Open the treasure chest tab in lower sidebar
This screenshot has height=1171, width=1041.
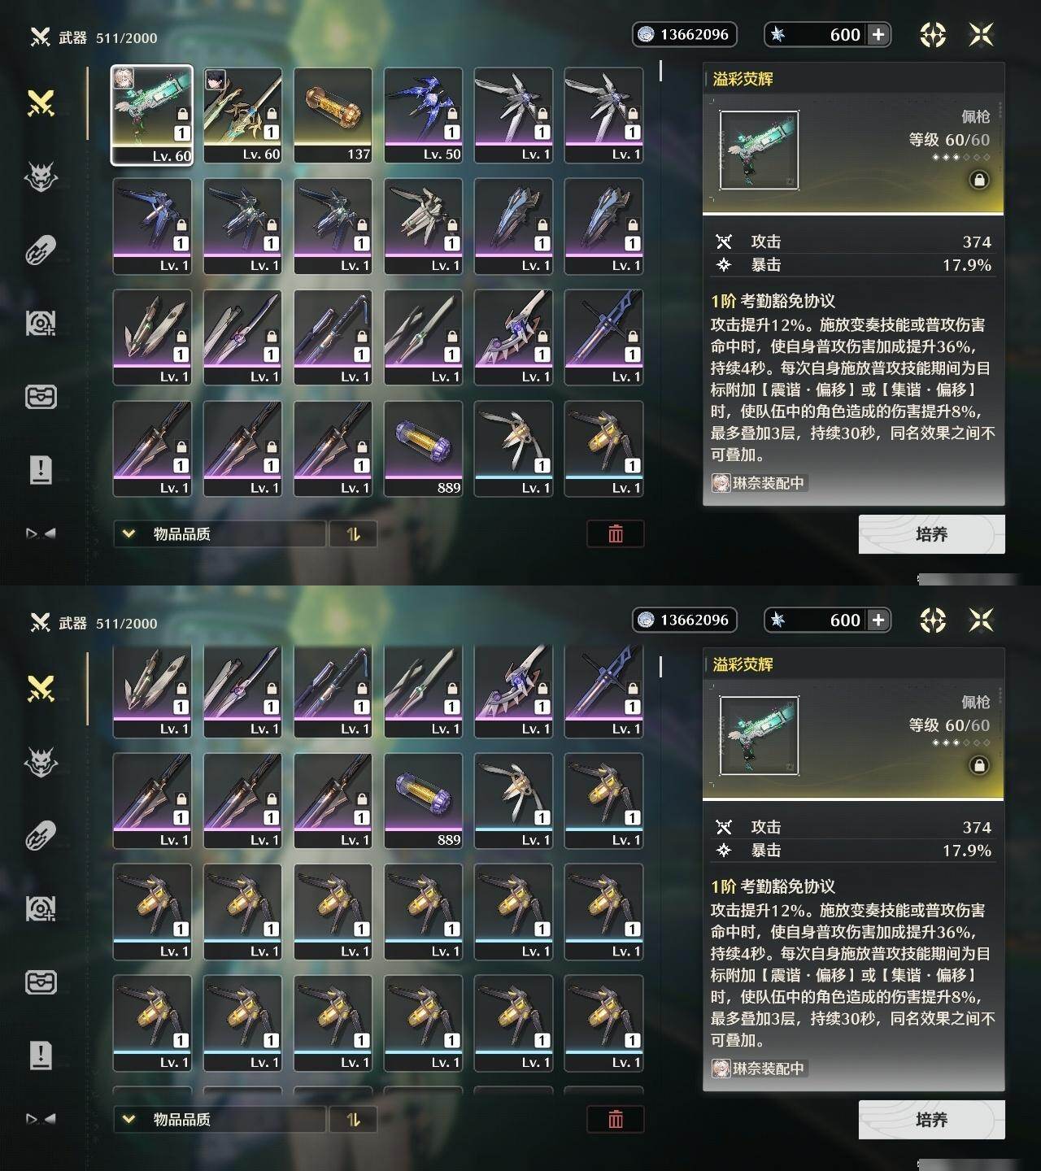pos(41,982)
